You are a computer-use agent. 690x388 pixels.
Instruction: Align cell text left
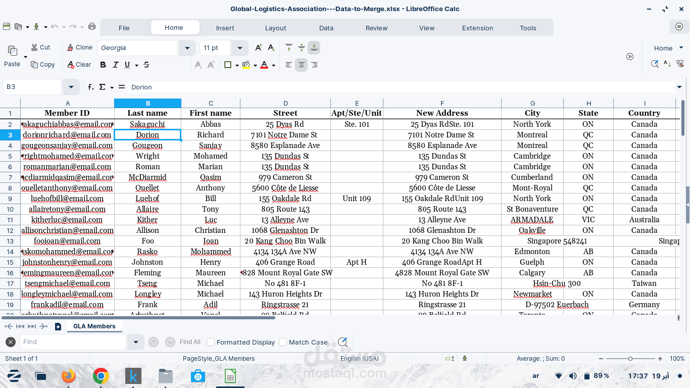pos(289,65)
